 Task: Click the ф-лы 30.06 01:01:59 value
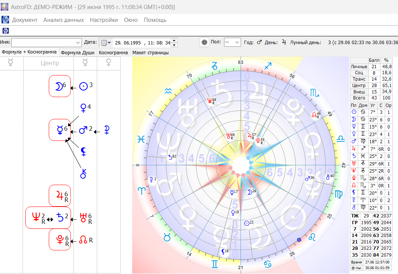pyautogui.click(x=377, y=268)
